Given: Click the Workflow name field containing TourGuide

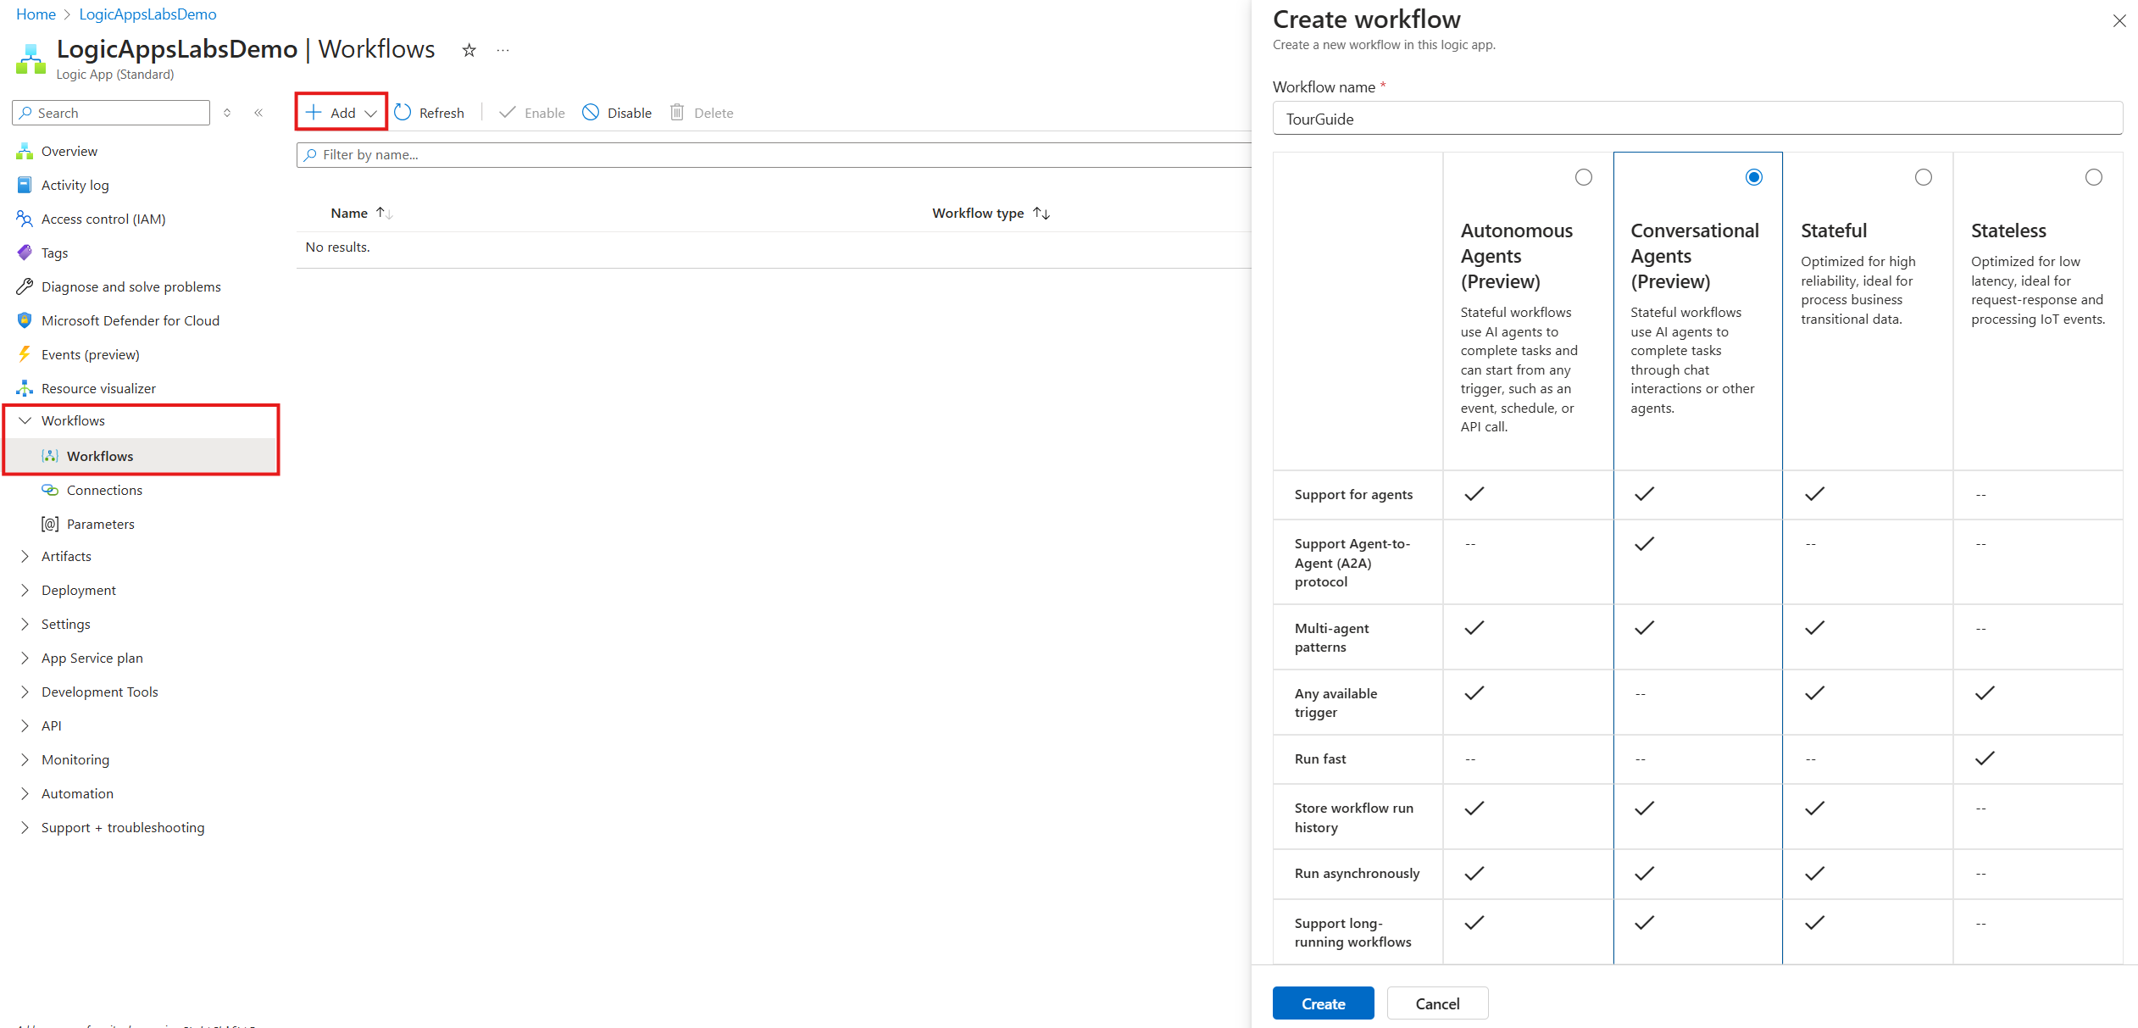Looking at the screenshot, I should (1696, 119).
